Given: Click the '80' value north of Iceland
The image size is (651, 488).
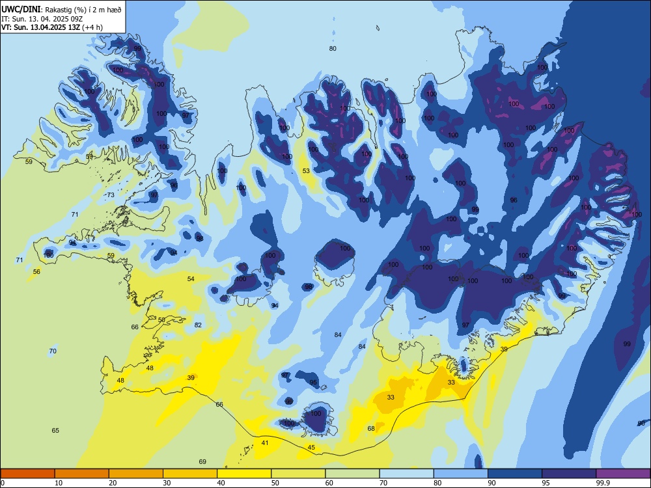Looking at the screenshot, I should [333, 49].
